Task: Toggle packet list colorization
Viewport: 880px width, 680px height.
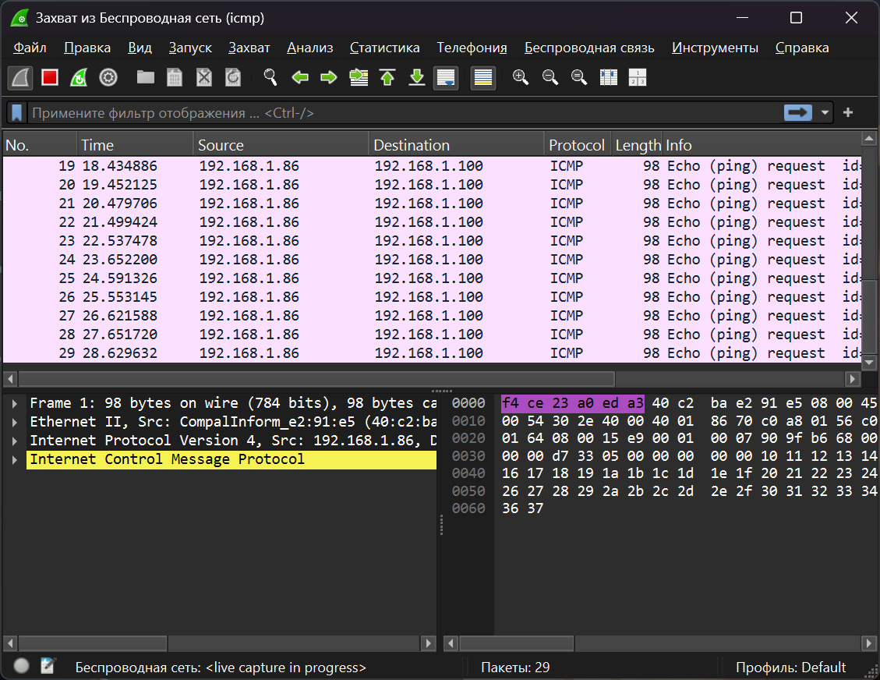Action: (x=483, y=77)
